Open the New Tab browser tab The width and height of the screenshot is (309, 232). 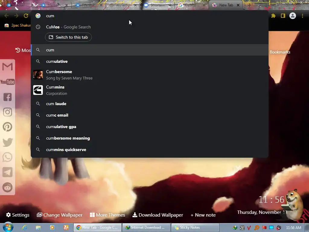[x=226, y=5]
